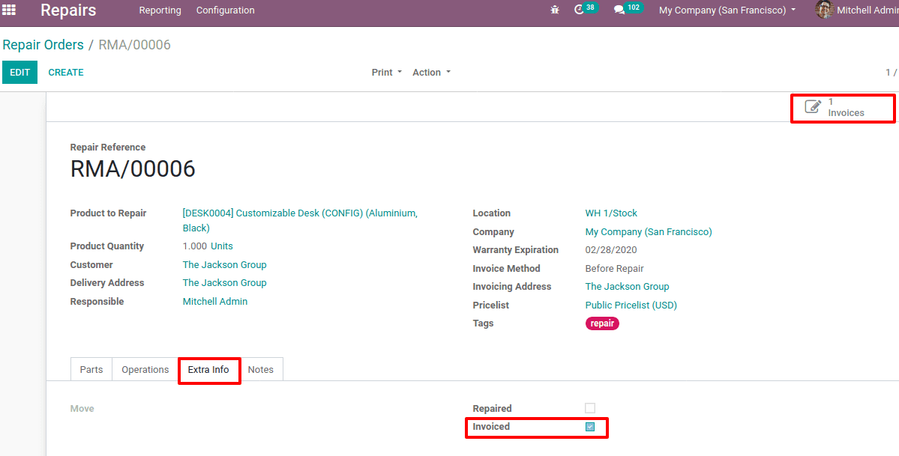Click Mitchell Admin avatar picture
Image resolution: width=899 pixels, height=456 pixels.
click(x=824, y=10)
